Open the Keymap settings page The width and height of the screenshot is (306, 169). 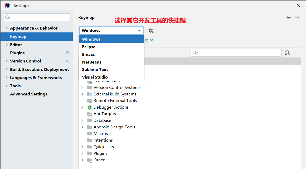coord(37,36)
